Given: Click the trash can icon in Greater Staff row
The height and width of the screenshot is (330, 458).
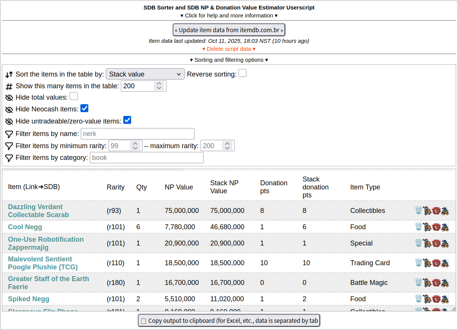Looking at the screenshot, I should (418, 283).
